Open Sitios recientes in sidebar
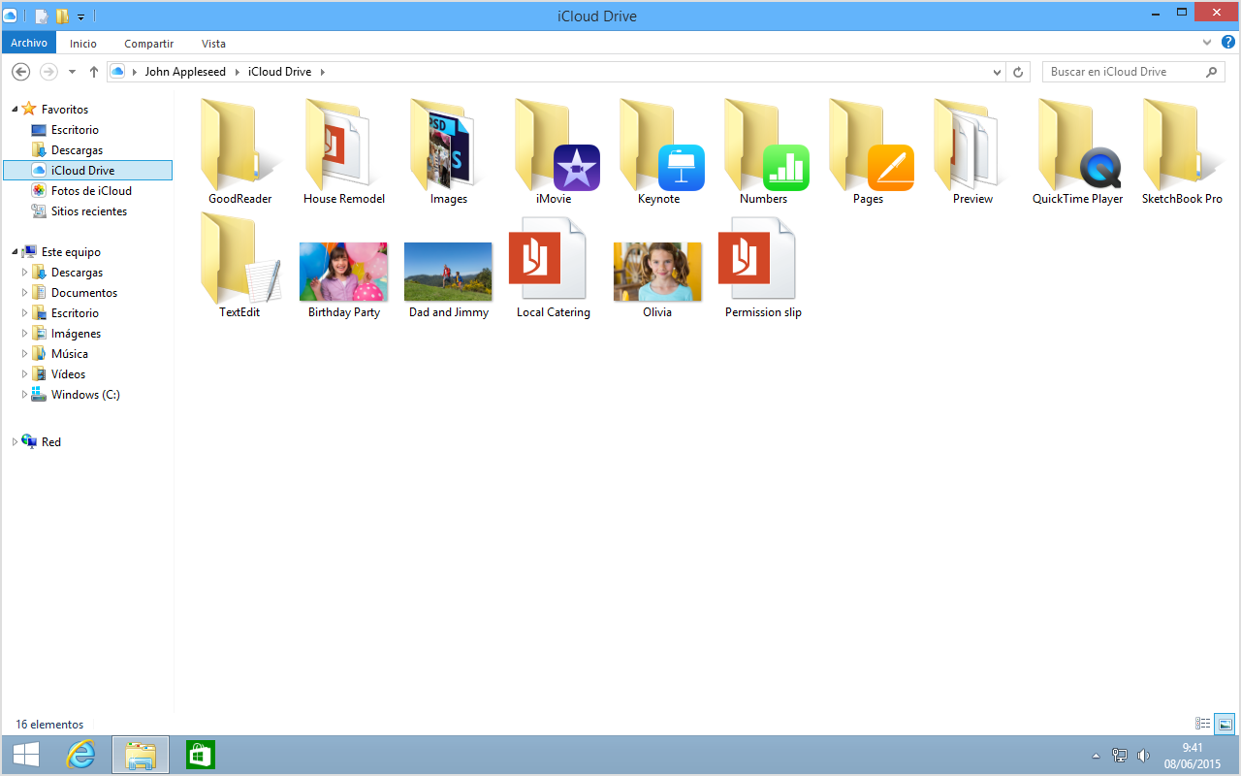 pyautogui.click(x=89, y=211)
